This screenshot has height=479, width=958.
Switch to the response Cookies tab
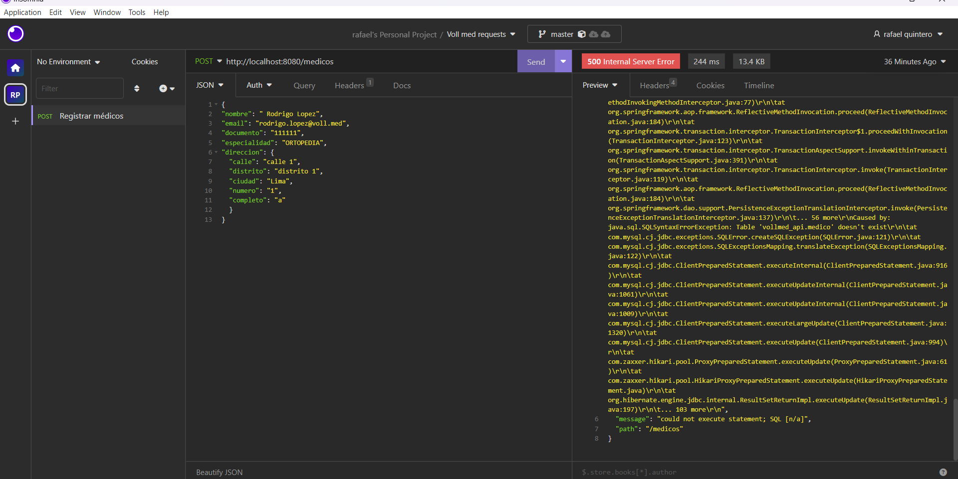pos(711,86)
